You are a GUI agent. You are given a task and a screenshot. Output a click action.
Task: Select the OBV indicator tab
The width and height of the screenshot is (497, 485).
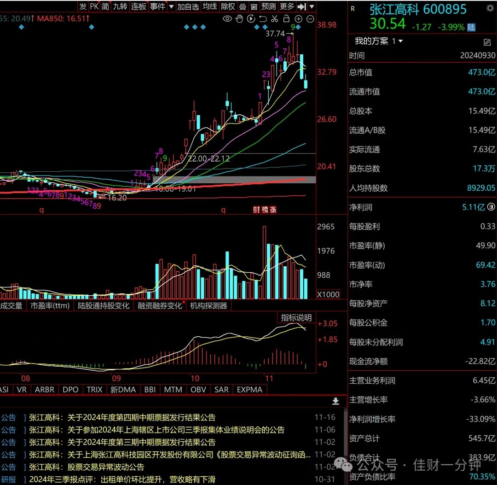click(198, 390)
